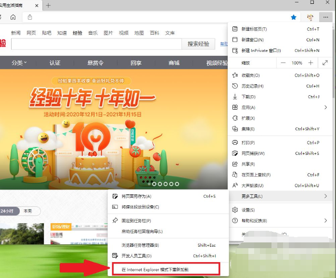
Task: Open a new tab with plus button
Action: [49, 5]
